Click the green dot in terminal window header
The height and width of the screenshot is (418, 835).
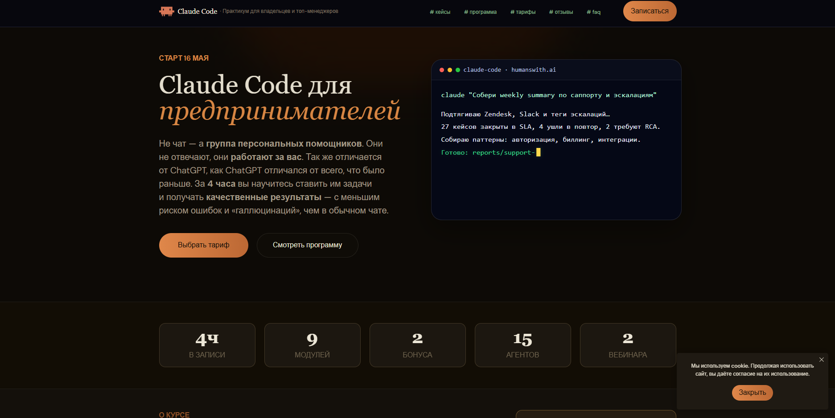458,70
